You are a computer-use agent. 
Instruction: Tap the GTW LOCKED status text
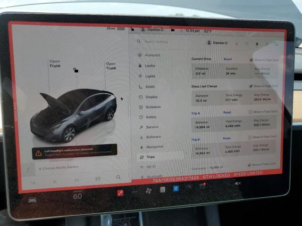click(216, 176)
